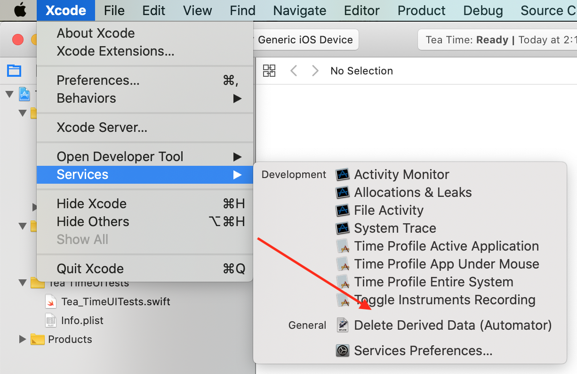The height and width of the screenshot is (374, 577).
Task: Click the System Trace icon
Action: tap(343, 228)
